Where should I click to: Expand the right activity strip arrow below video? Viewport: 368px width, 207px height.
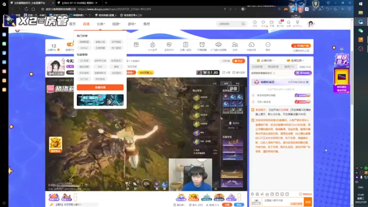tap(239, 197)
